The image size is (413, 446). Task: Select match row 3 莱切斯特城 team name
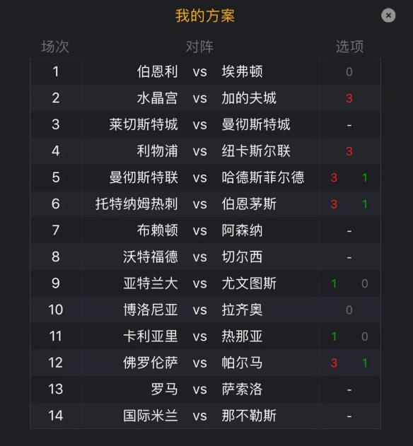(x=144, y=124)
